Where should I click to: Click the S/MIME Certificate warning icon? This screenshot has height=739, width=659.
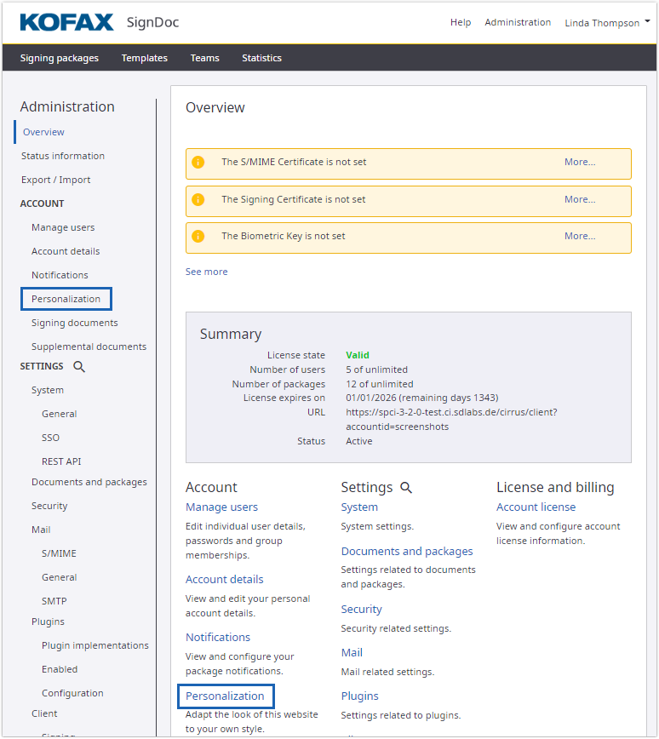[x=198, y=162]
